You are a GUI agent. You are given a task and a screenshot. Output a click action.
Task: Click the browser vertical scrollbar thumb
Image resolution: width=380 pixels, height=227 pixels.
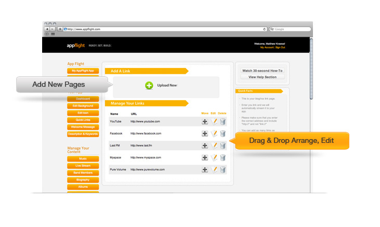click(x=311, y=69)
